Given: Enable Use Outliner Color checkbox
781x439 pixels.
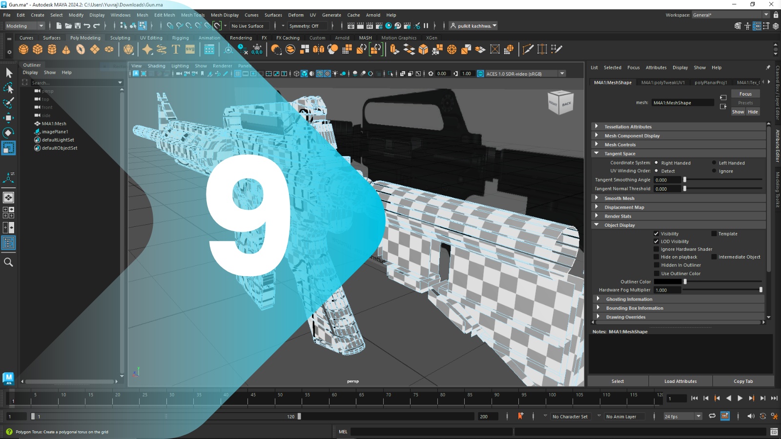Looking at the screenshot, I should (657, 274).
